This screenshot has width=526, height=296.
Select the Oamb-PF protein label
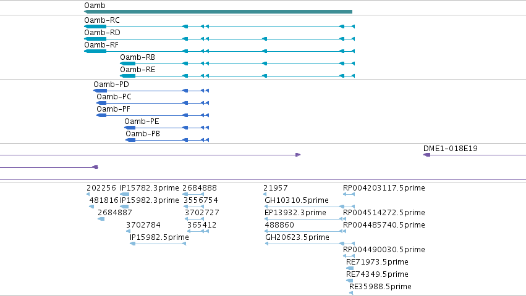coord(113,109)
